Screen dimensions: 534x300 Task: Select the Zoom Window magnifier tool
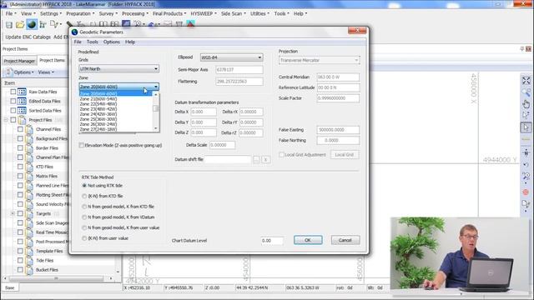(526, 92)
